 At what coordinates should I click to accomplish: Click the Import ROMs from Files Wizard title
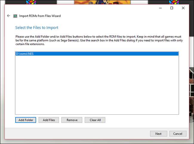(40, 16)
